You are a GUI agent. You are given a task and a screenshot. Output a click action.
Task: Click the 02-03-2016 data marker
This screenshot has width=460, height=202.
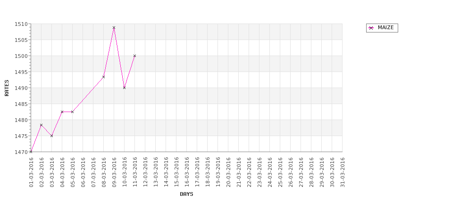point(42,125)
